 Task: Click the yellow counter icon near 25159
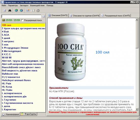[4, 20]
